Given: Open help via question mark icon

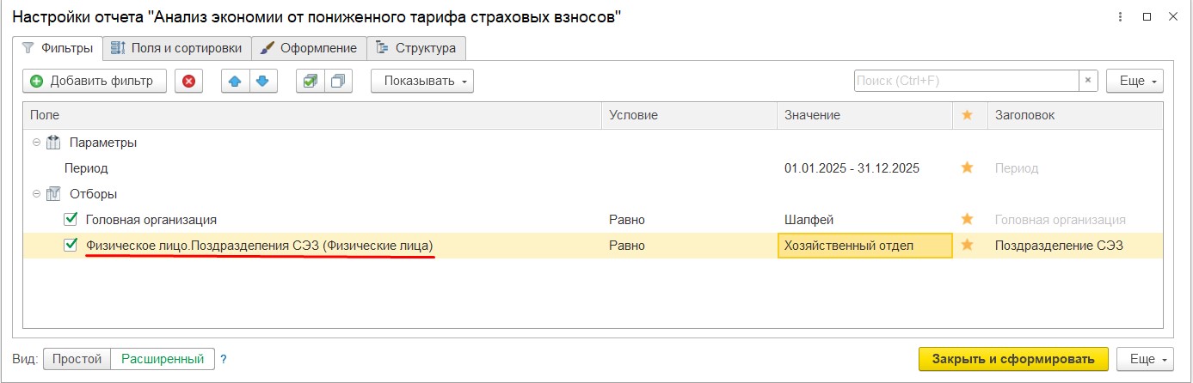Looking at the screenshot, I should coord(224,359).
